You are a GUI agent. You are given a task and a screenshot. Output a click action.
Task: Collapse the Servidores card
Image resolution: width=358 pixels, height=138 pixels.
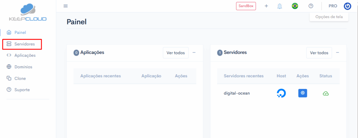[337, 53]
